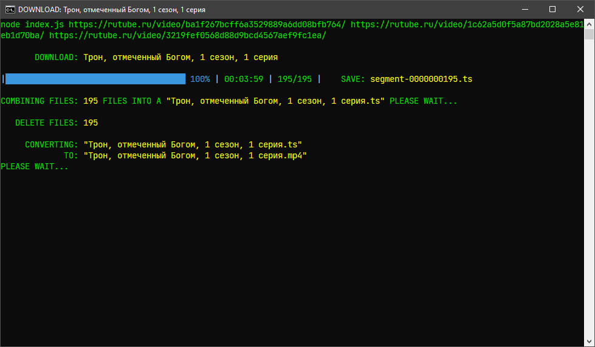Click the window title text
Viewport: 595px width, 347px height.
(112, 10)
